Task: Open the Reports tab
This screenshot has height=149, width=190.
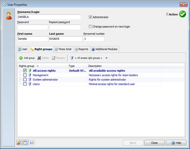Action: tap(82, 49)
